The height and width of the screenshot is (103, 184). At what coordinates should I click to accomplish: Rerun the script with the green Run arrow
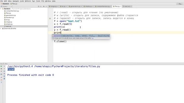[1, 66]
